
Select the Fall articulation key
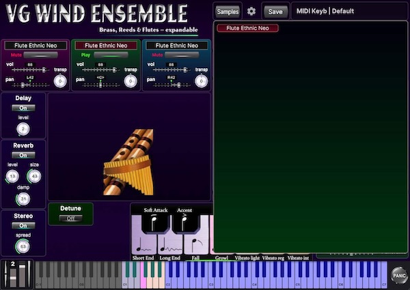tap(196, 244)
